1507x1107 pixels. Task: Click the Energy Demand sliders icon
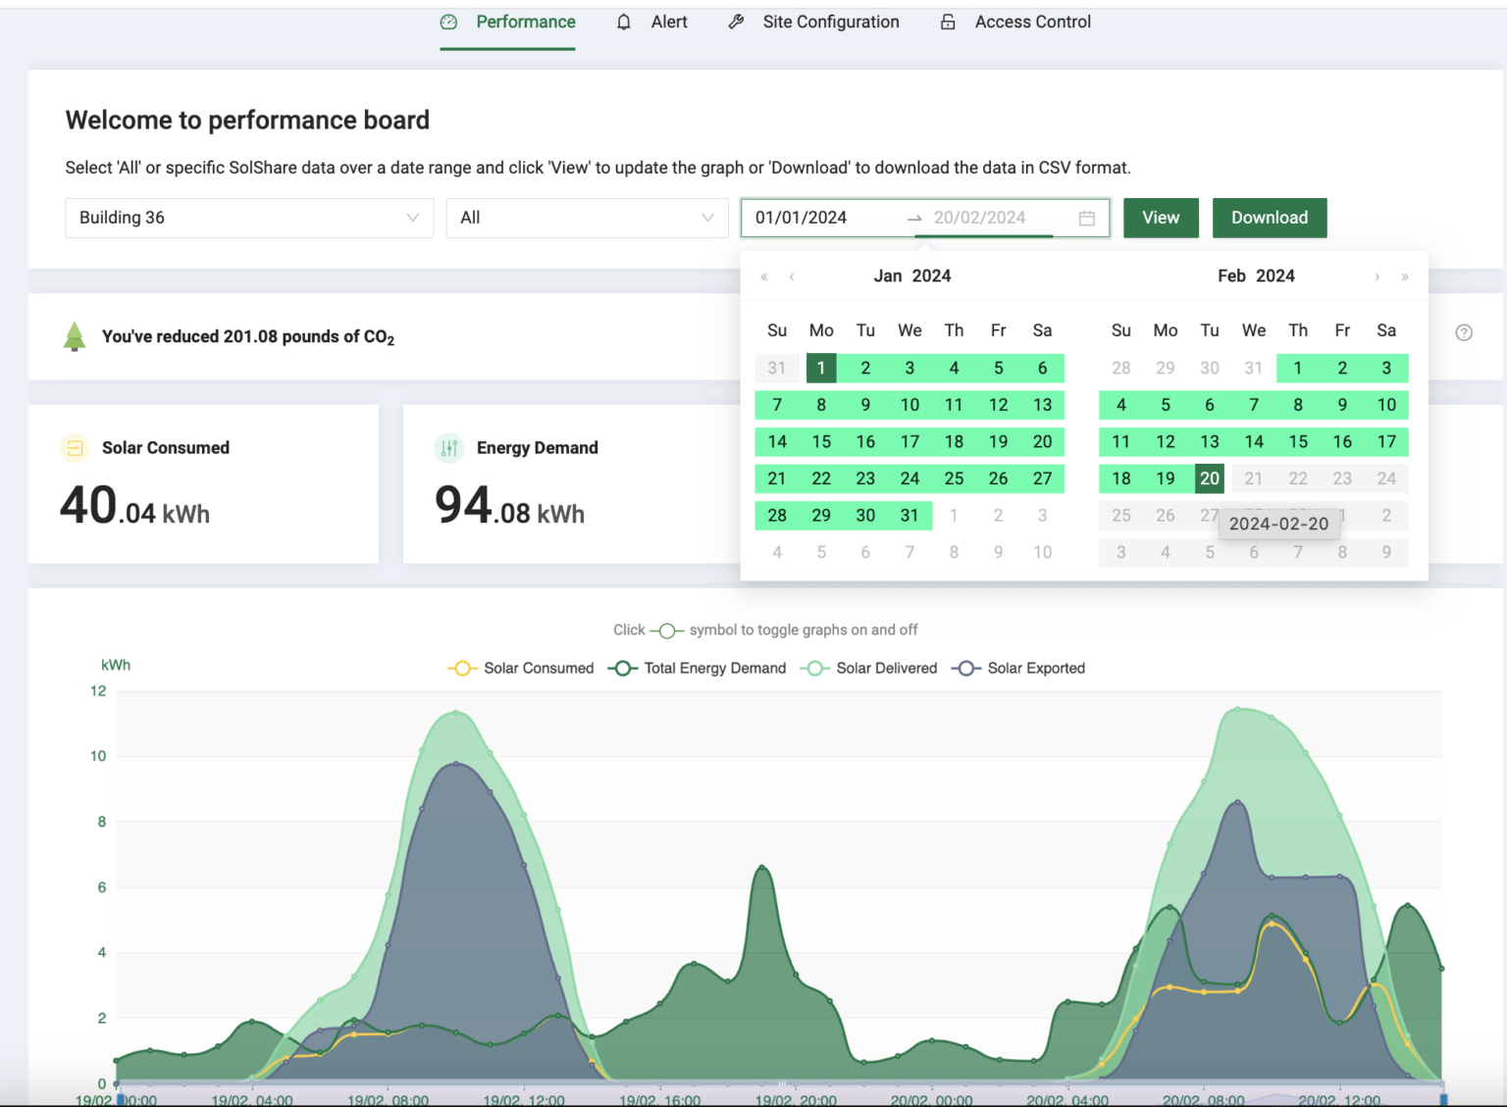tap(449, 448)
